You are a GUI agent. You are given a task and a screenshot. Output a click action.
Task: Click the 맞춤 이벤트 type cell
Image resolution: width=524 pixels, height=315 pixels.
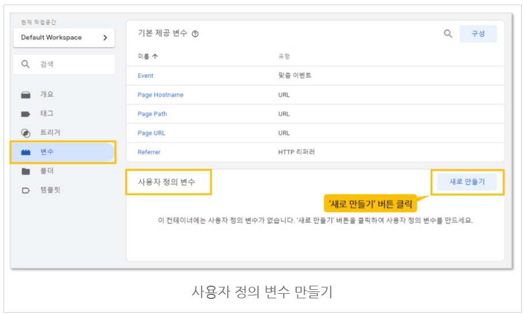coord(295,75)
